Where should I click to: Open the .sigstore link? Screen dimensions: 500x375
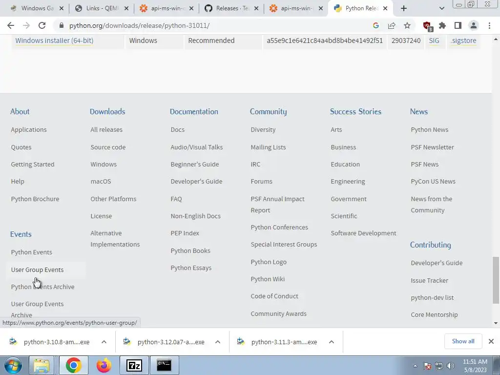coord(464,41)
